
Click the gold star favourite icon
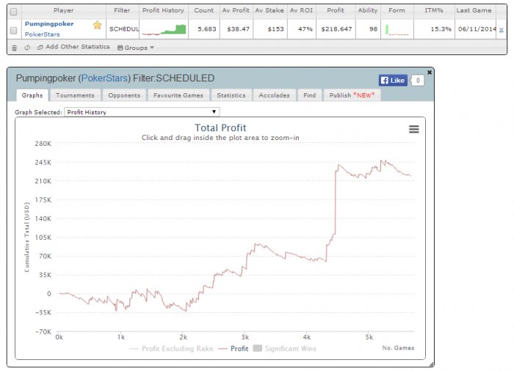pos(97,25)
